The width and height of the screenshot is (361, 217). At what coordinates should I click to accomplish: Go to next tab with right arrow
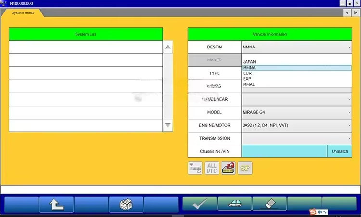tap(356, 13)
